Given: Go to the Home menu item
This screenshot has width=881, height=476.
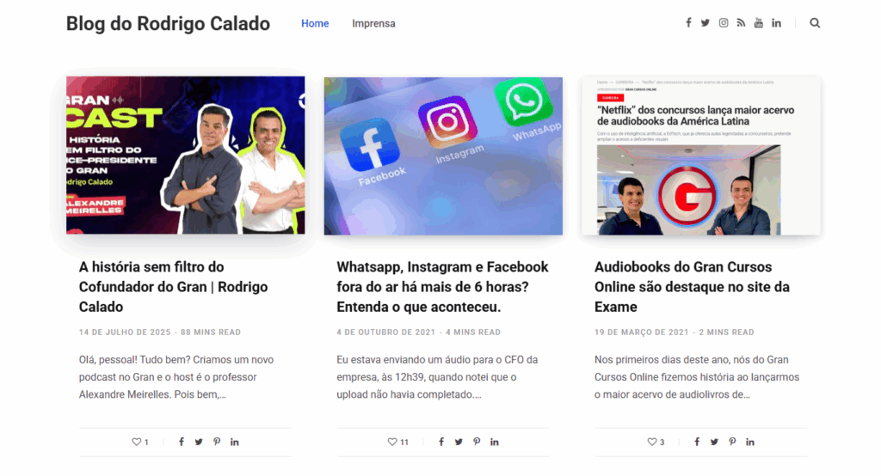Looking at the screenshot, I should (x=315, y=23).
